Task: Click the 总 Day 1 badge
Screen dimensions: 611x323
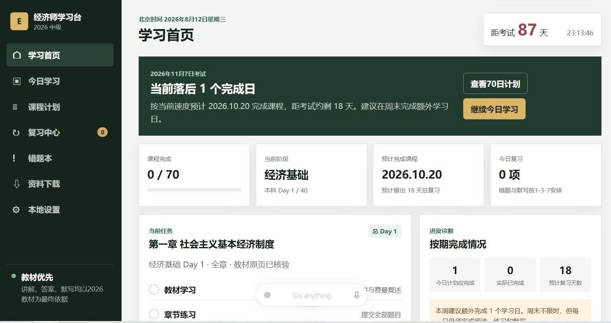Action: click(385, 231)
